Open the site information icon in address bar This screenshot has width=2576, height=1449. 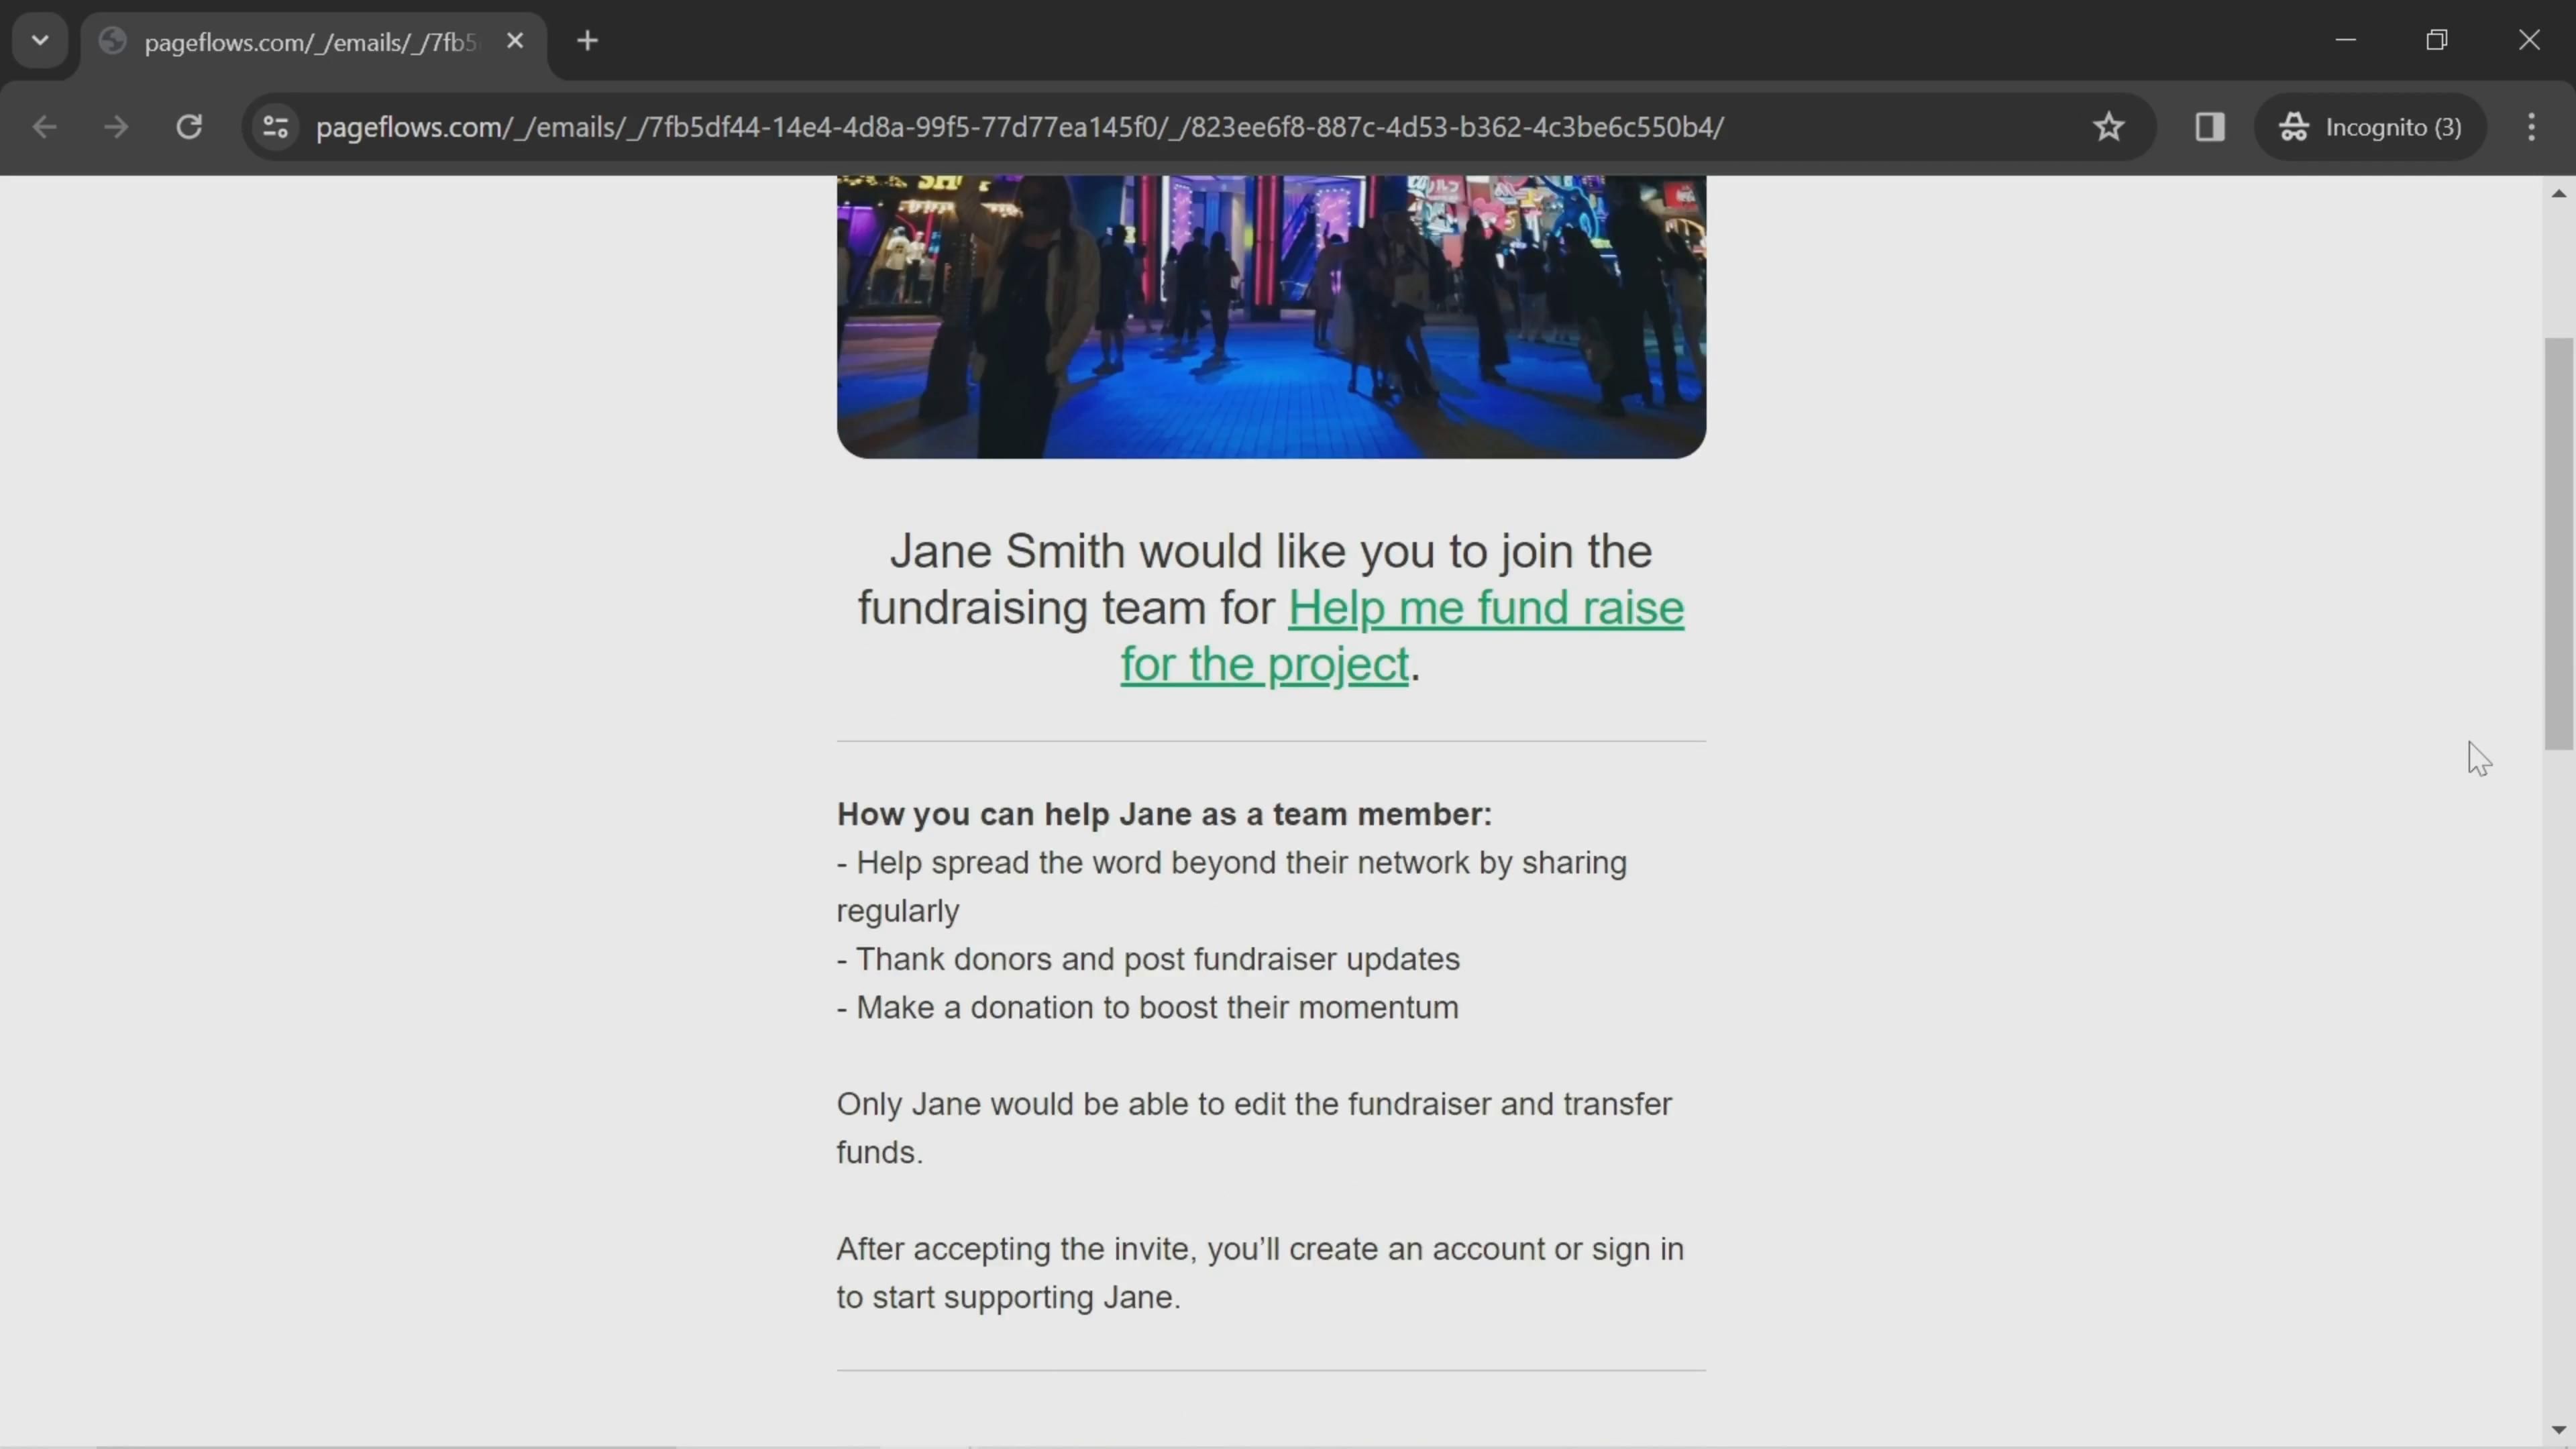[x=275, y=127]
